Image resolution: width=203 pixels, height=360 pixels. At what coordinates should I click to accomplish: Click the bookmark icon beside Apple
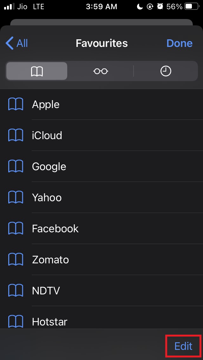(x=16, y=104)
